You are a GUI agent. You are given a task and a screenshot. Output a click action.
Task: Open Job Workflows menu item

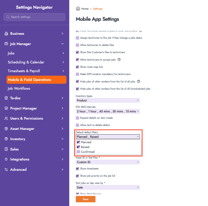click(19, 89)
